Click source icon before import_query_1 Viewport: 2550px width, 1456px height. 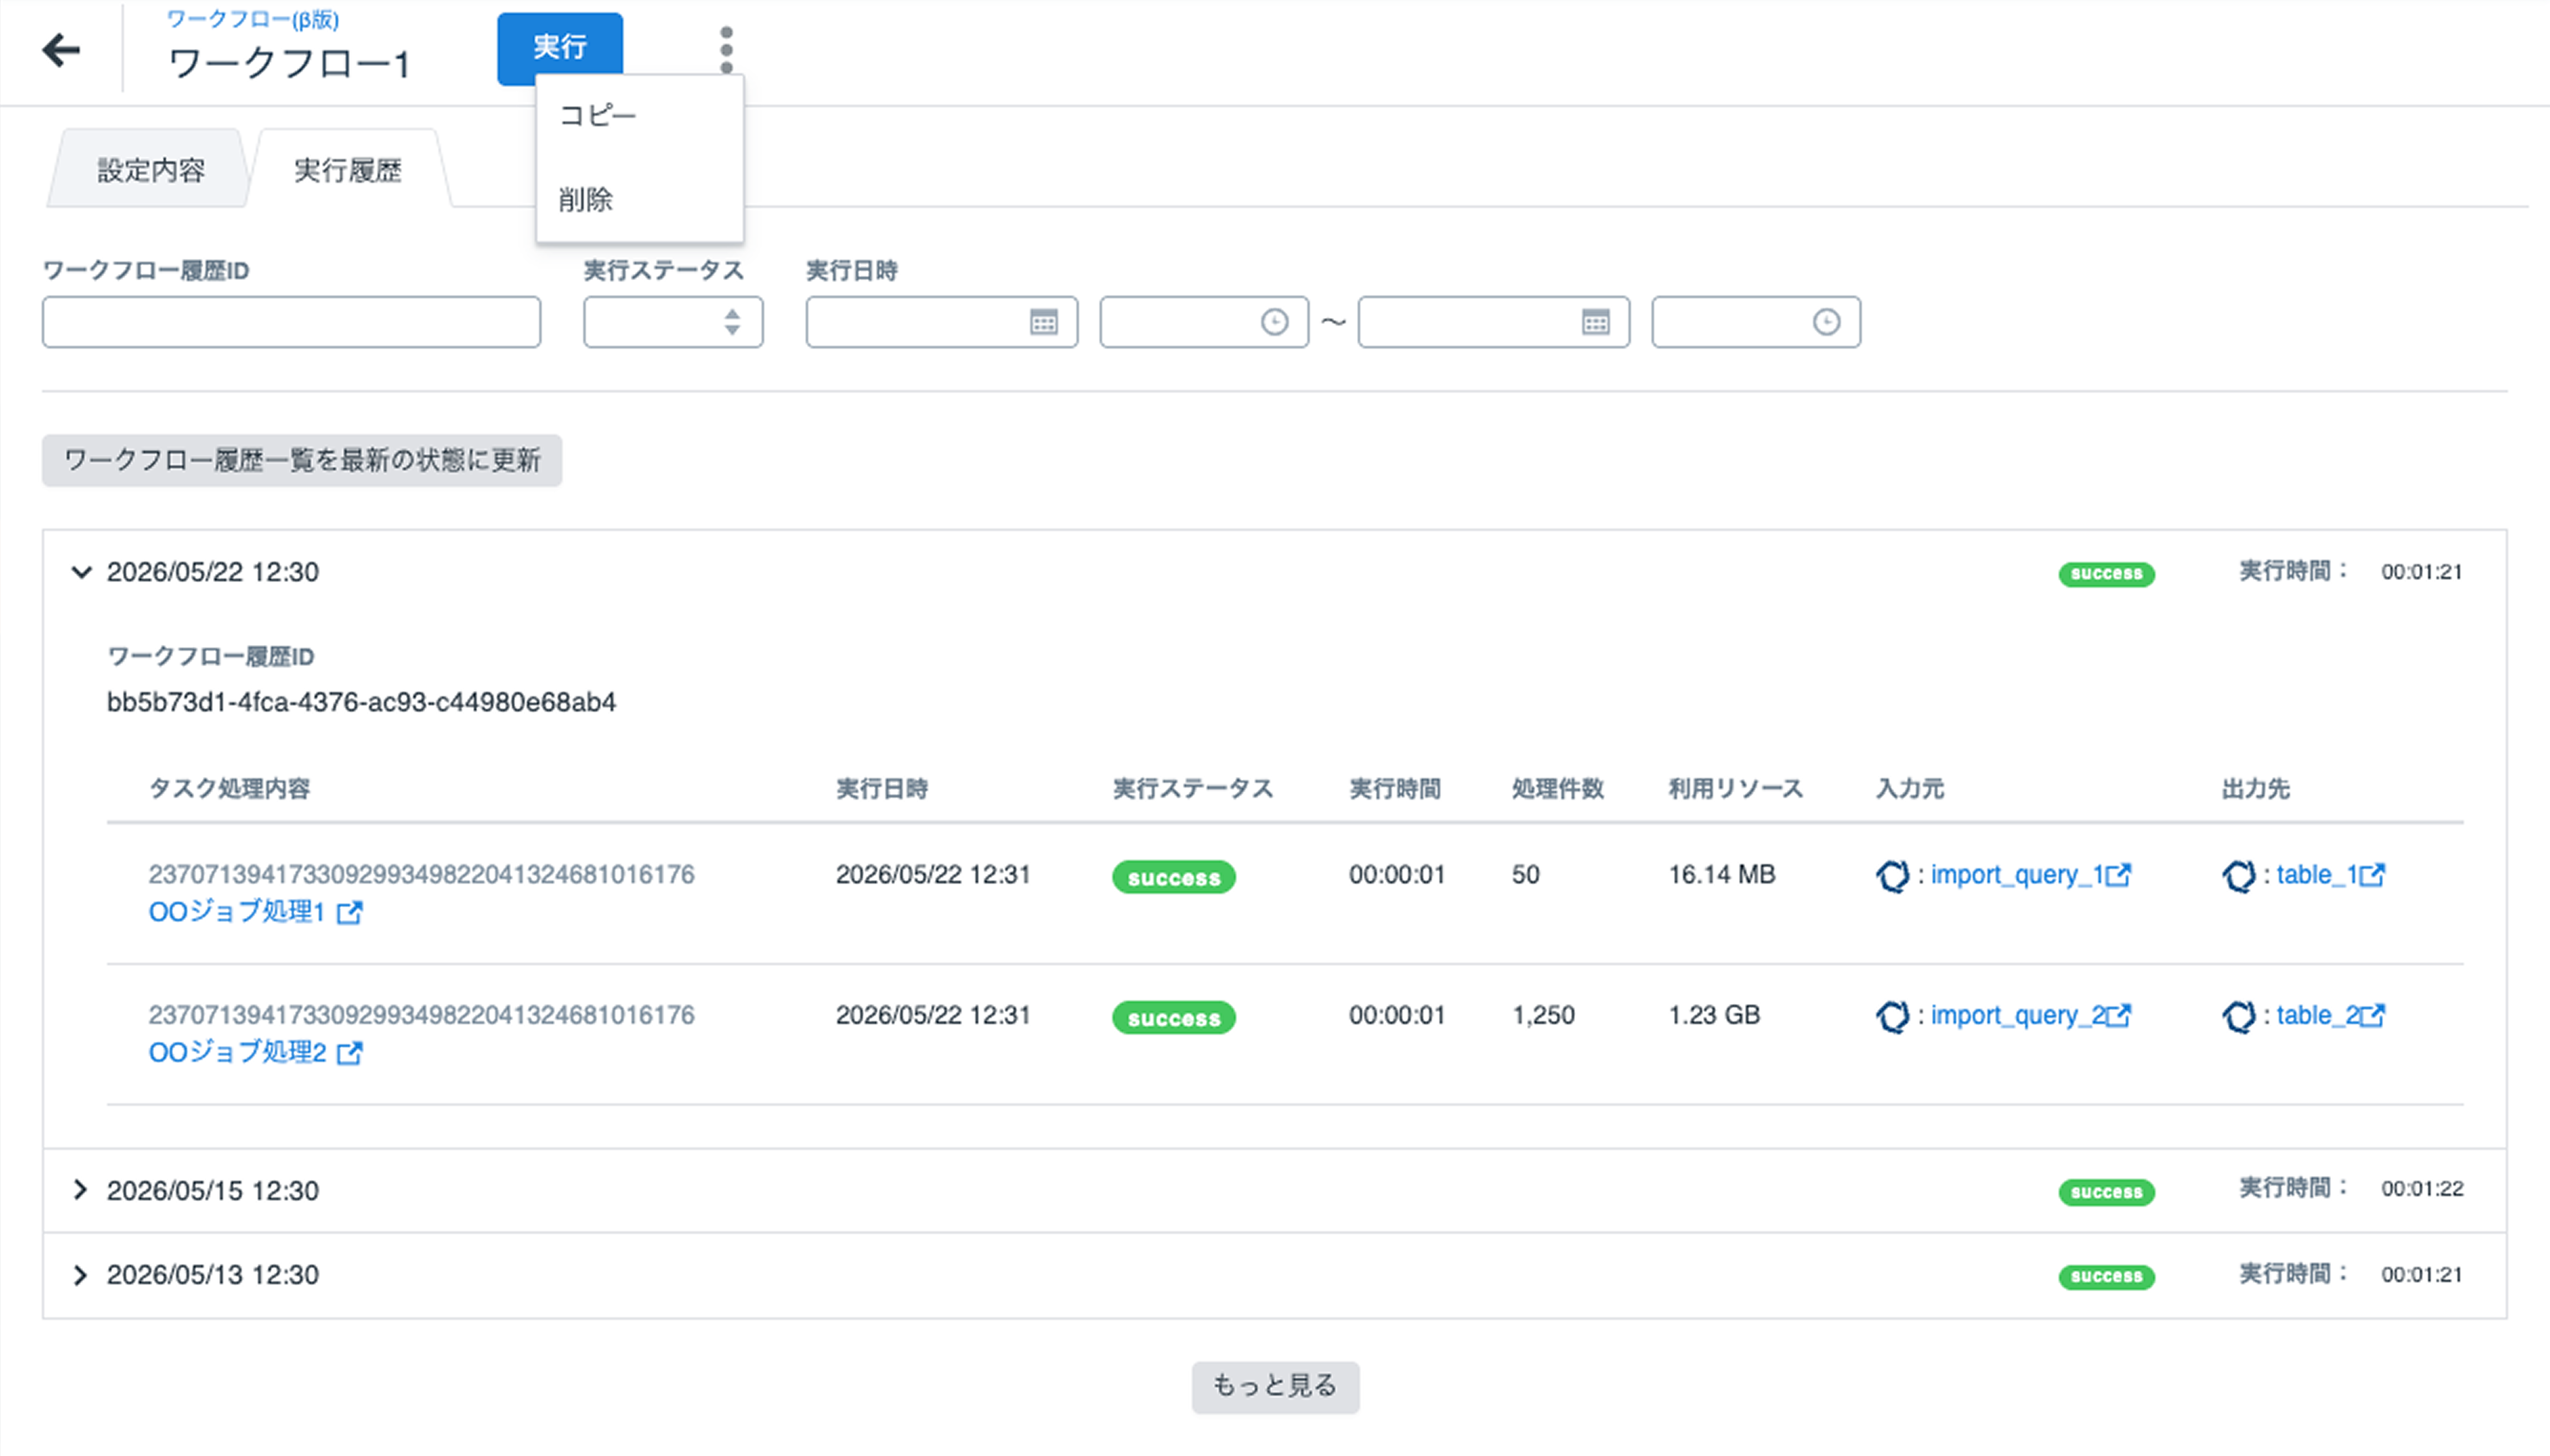pyautogui.click(x=1892, y=876)
